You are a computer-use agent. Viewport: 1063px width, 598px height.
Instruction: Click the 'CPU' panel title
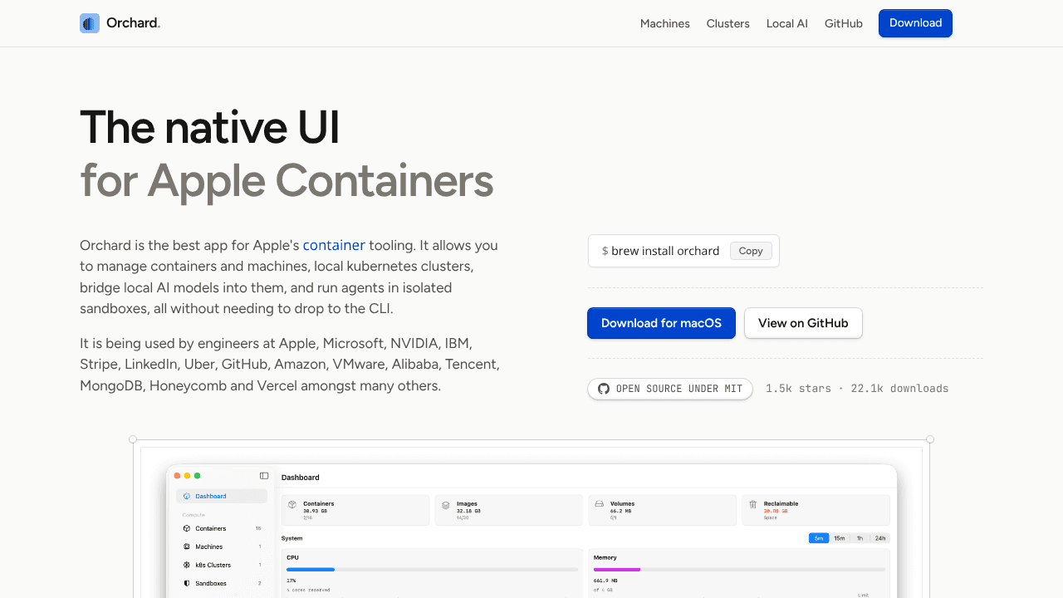[292, 557]
